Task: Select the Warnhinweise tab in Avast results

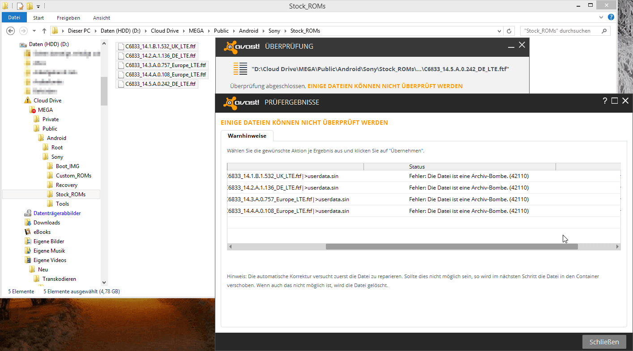Action: pos(247,135)
